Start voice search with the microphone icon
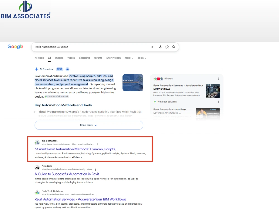Image resolution: width=279 pixels, height=209 pixels. point(160,47)
